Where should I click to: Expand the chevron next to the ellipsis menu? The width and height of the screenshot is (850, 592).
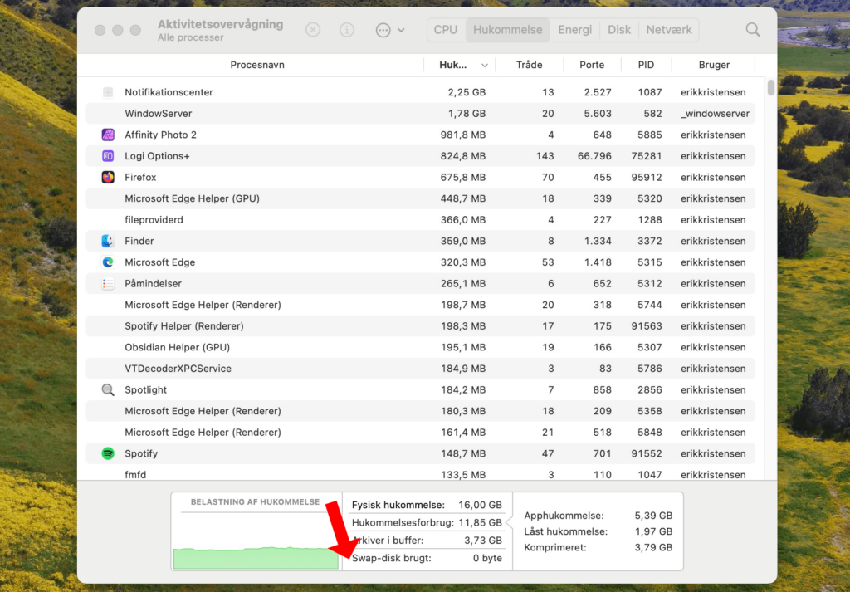point(401,31)
